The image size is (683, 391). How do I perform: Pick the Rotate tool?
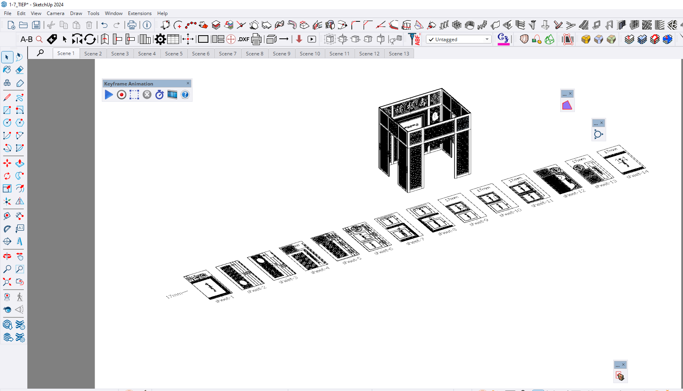pyautogui.click(x=7, y=176)
